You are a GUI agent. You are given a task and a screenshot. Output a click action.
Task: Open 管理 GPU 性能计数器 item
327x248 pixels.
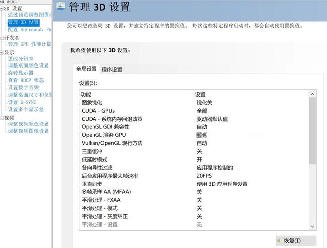[30, 44]
